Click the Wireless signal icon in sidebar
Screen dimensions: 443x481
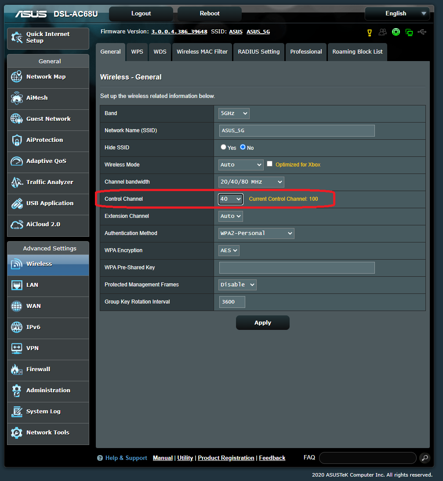(17, 264)
